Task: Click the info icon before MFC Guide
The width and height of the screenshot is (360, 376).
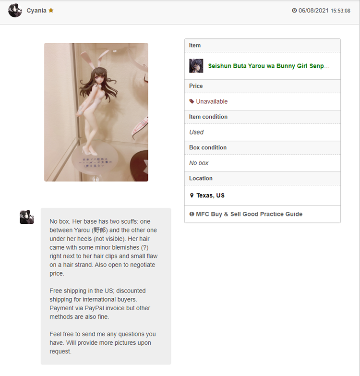Action: (192, 214)
